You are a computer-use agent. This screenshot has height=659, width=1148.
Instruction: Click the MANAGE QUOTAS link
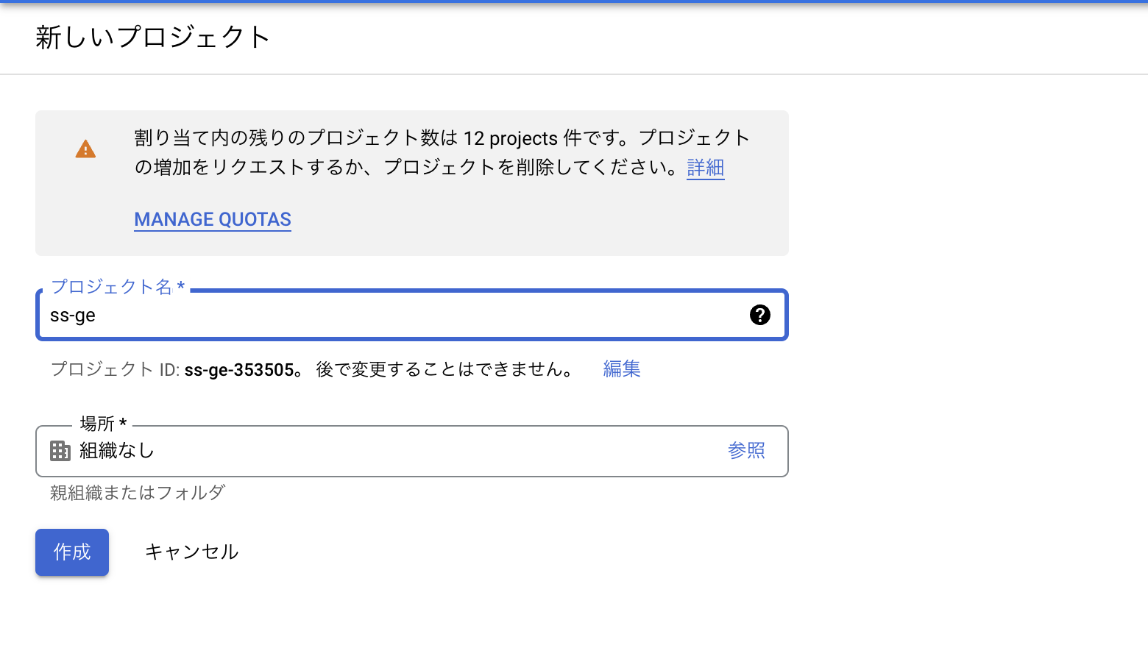coord(212,219)
